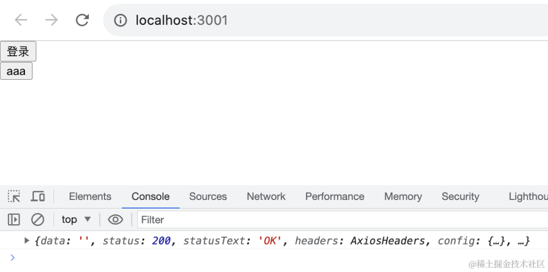
Task: Open the Sources tab
Action: (208, 196)
